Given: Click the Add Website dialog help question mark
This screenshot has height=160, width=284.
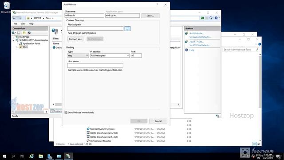Looking at the screenshot, I should point(157,4).
